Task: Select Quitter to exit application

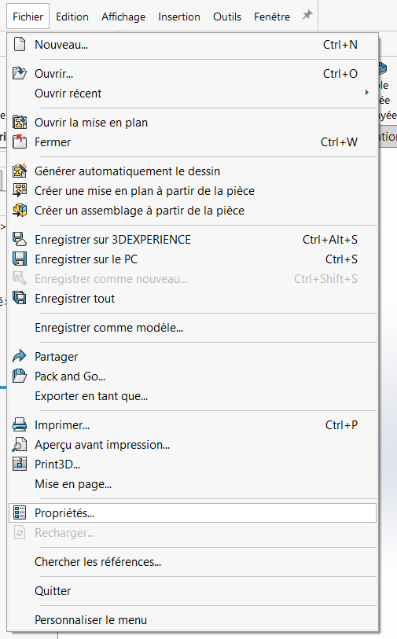Action: 53,590
